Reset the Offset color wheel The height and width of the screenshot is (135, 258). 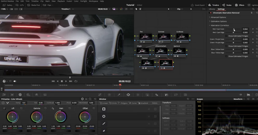coord(94,108)
